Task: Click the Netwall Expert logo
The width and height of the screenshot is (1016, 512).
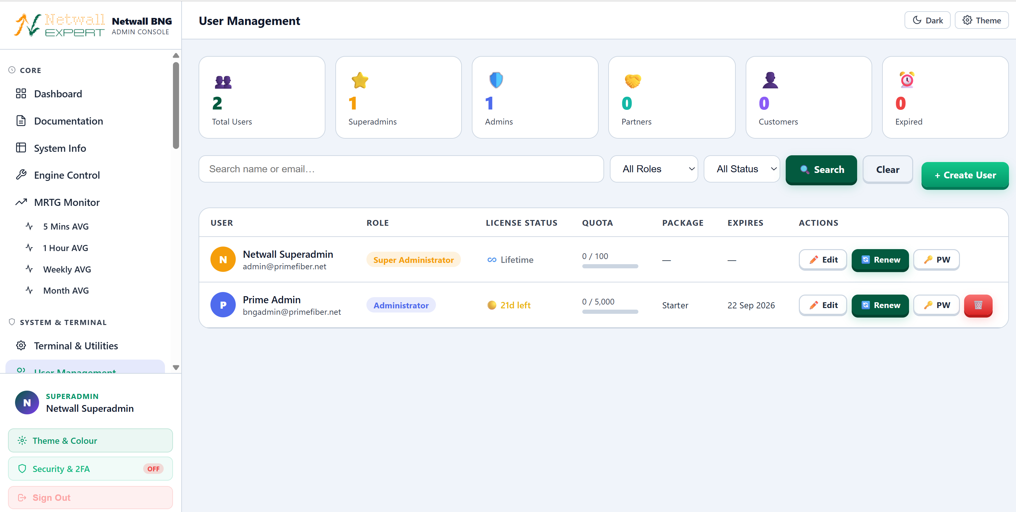Action: click(59, 25)
